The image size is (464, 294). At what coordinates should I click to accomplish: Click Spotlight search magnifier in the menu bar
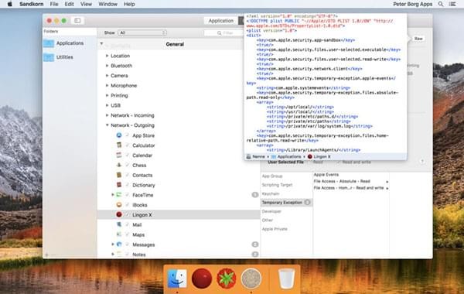(x=441, y=4)
